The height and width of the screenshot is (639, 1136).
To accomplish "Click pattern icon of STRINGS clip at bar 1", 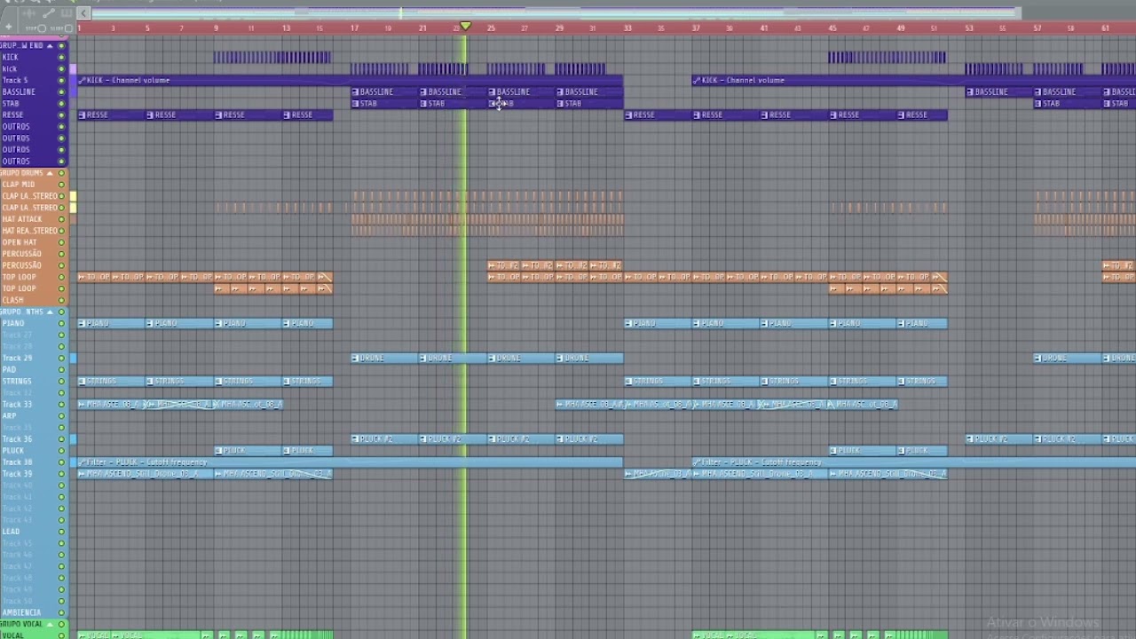I will 82,381.
